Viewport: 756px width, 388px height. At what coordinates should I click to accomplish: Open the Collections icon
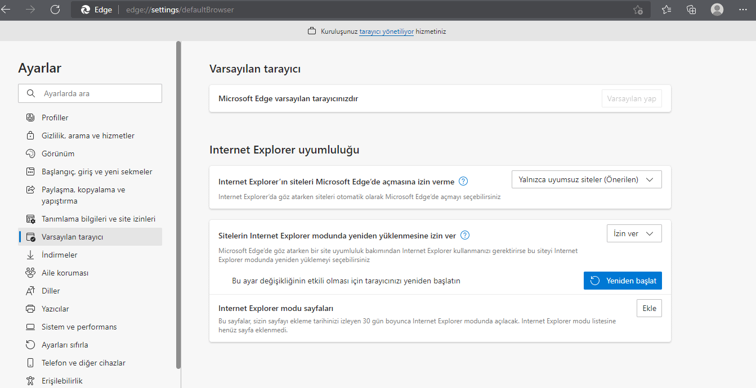tap(692, 10)
